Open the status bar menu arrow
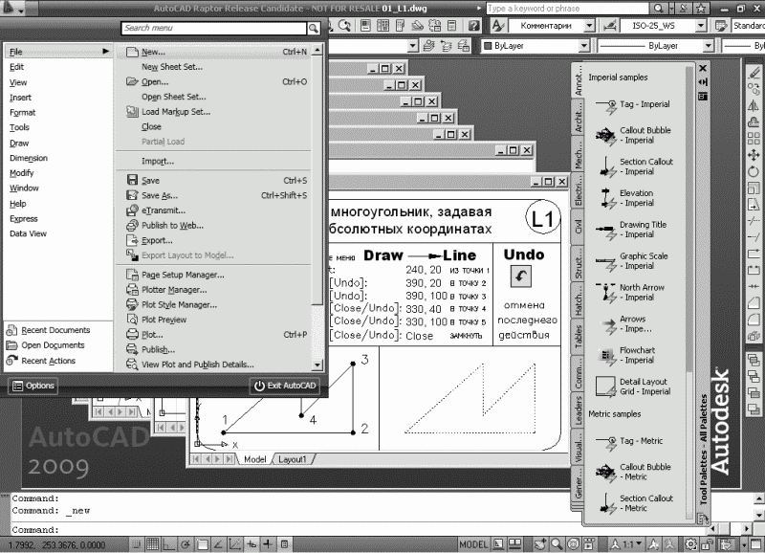Screen dimensions: 765x553 coord(744,543)
